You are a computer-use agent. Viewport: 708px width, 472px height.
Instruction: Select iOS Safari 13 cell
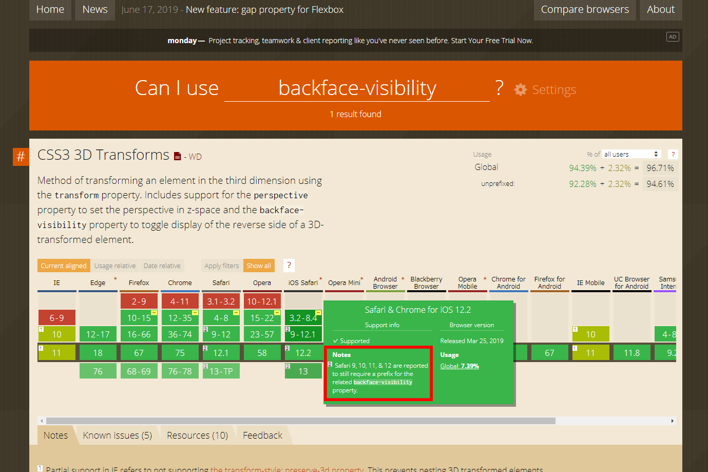(303, 371)
